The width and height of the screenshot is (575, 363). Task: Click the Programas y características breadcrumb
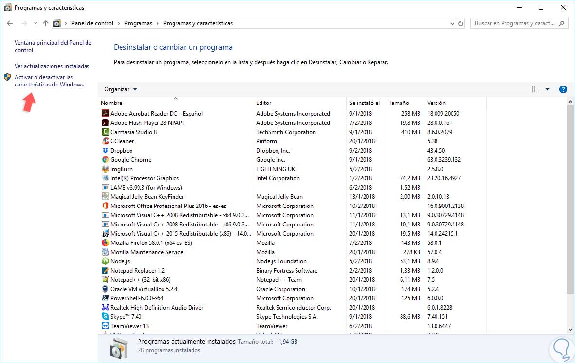click(198, 23)
